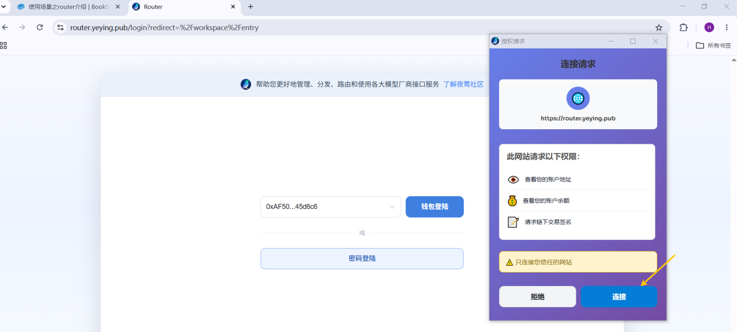Image resolution: width=737 pixels, height=332 pixels.
Task: View site information icon in address bar
Action: pos(61,28)
